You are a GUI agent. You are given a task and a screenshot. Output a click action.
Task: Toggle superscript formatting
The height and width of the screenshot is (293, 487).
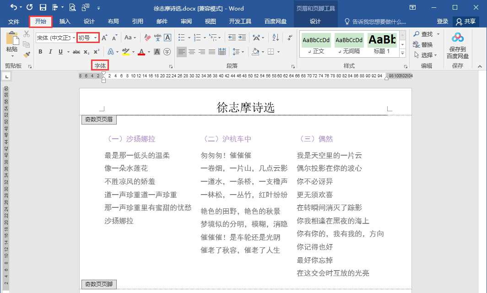coord(97,52)
